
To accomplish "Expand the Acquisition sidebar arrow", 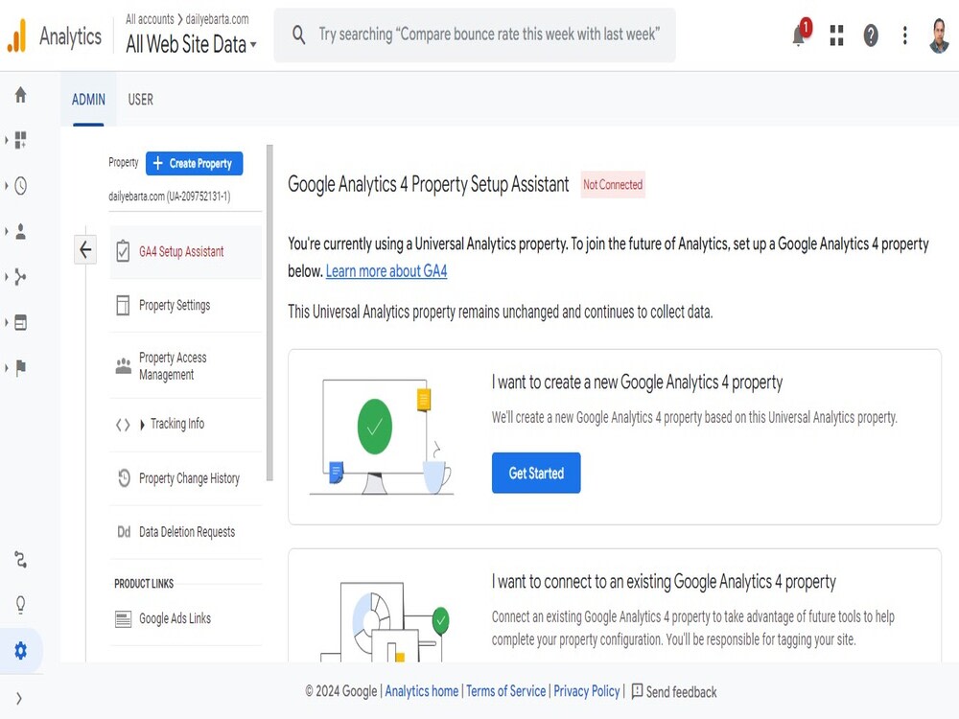I will [x=6, y=277].
